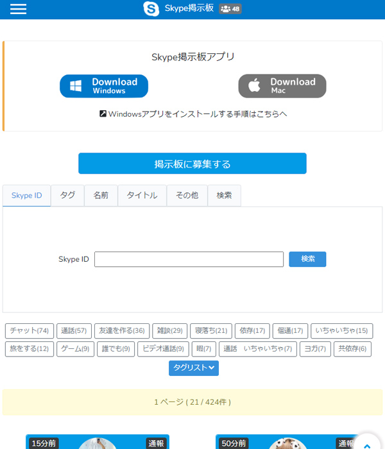Filter by 旅をする(12) tag
The width and height of the screenshot is (385, 449).
pos(30,349)
